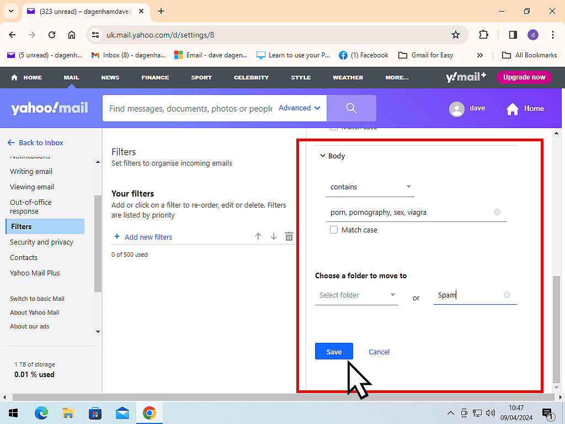Screen dimensions: 565x424
Task: Delete filter using trash icon
Action: (x=289, y=236)
